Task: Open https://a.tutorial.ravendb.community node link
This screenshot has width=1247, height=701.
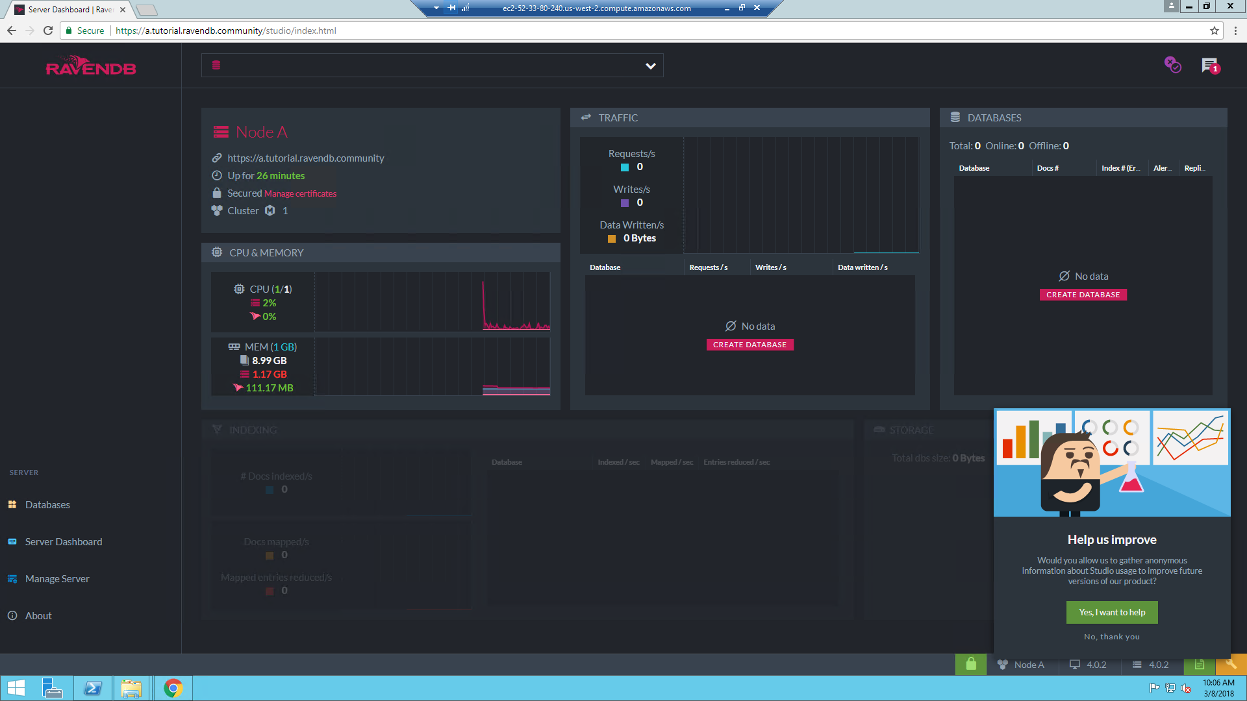Action: 305,158
